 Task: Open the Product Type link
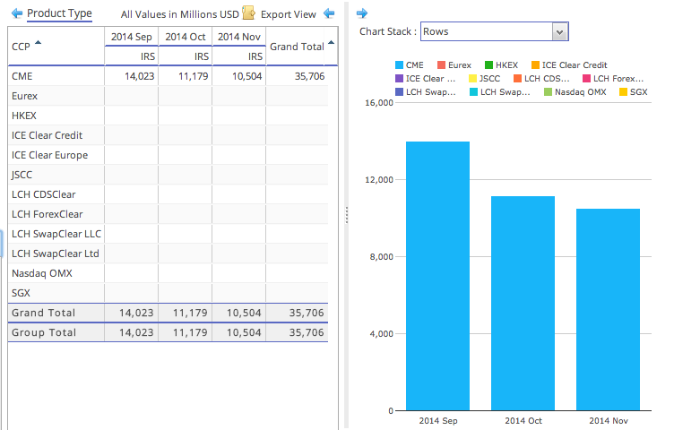coord(59,13)
